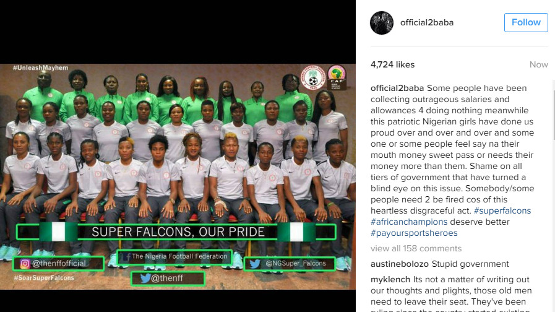Click the official2baba profile avatar
The height and width of the screenshot is (312, 555).
point(382,23)
